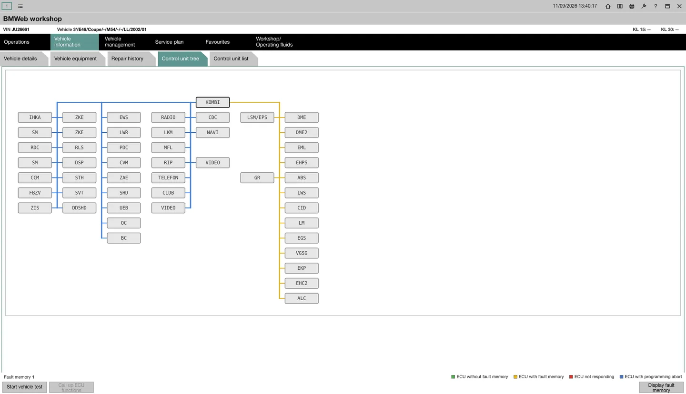Click Start vehicle test button
This screenshot has width=686, height=394.
coord(24,387)
